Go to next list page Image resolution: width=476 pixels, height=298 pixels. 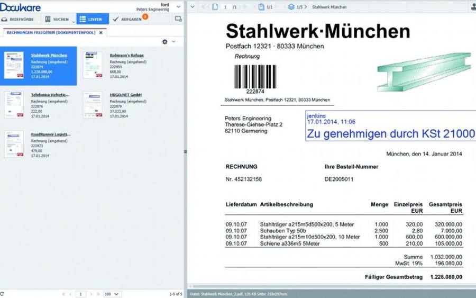pyautogui.click(x=91, y=294)
